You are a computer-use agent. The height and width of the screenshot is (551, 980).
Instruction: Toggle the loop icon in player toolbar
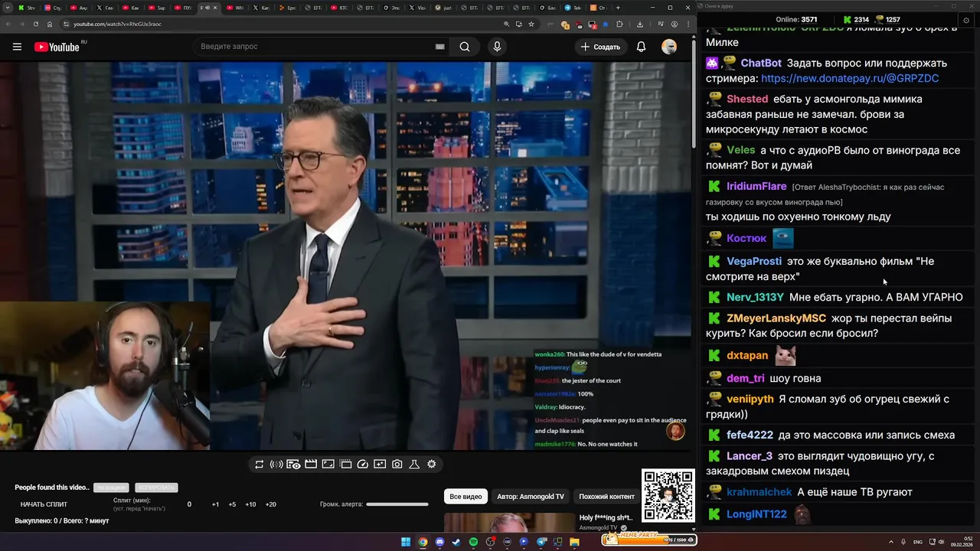pos(260,465)
